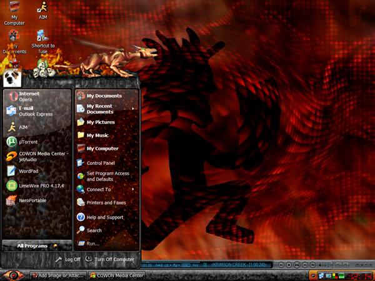Screen dimensions: 375x281
Task: Click the Turn Off Computer button
Action: tap(110, 259)
